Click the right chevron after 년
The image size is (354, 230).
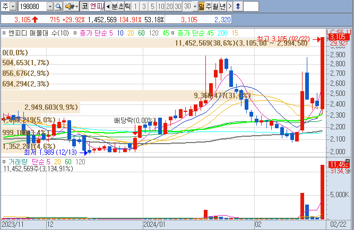coord(230,6)
